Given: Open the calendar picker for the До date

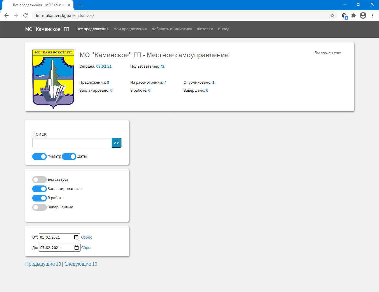Looking at the screenshot, I should pos(76,247).
